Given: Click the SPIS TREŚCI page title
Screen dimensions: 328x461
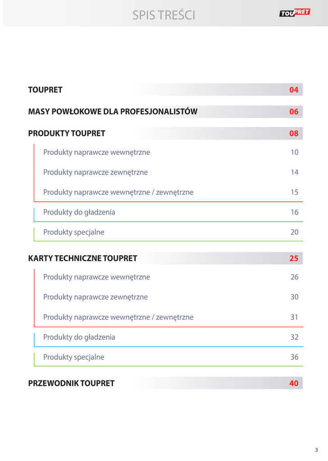Looking at the screenshot, I should tap(164, 15).
